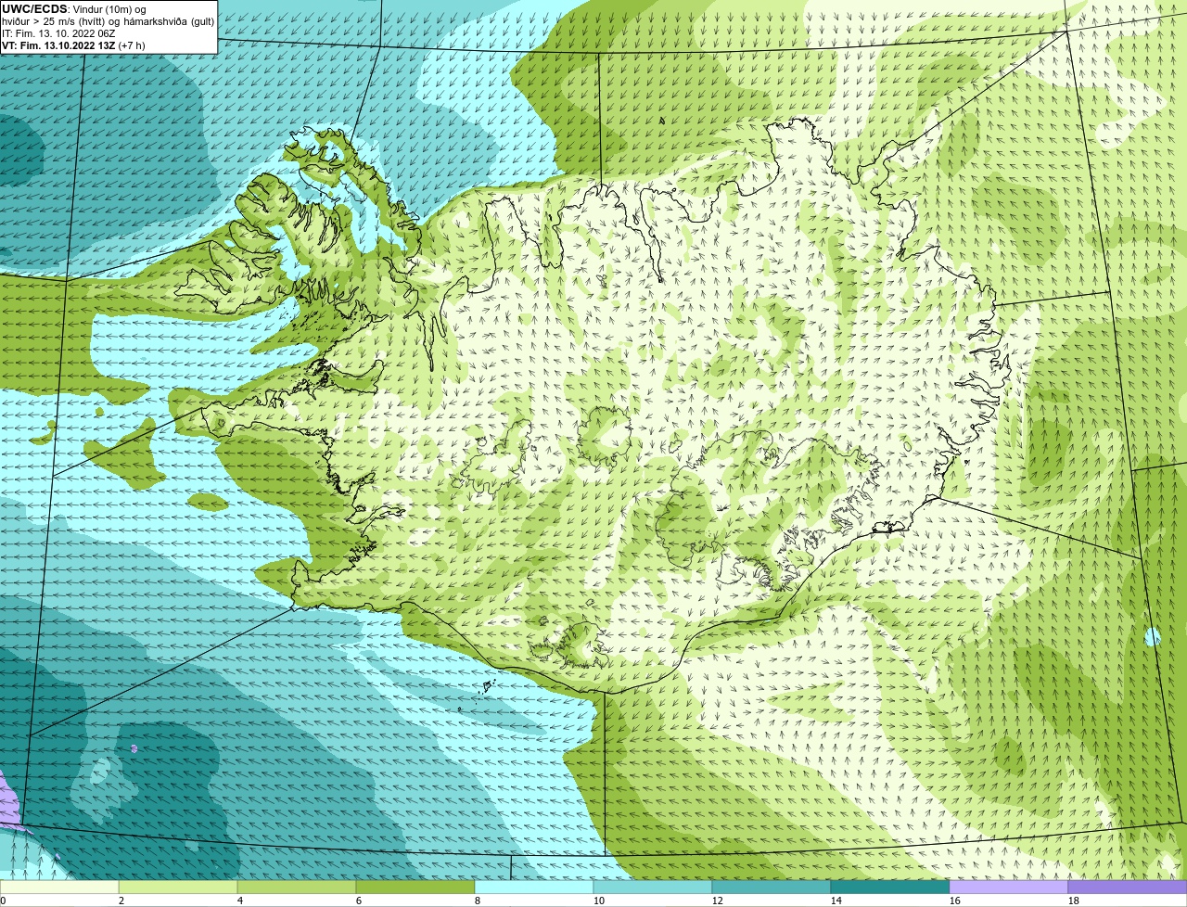
Task: Click the legend scale label '8'
Action: (478, 901)
